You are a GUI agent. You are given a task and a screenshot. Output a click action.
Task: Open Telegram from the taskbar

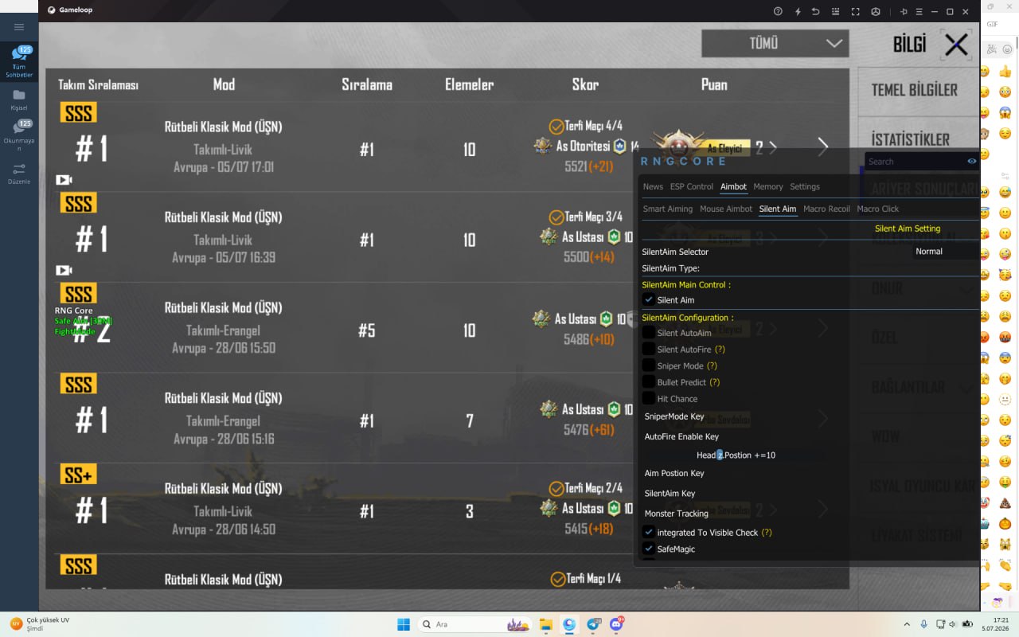593,624
